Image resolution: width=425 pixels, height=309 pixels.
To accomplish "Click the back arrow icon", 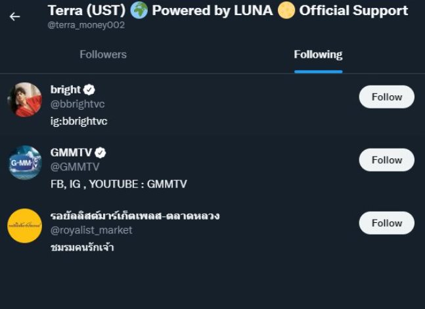I will [x=14, y=16].
